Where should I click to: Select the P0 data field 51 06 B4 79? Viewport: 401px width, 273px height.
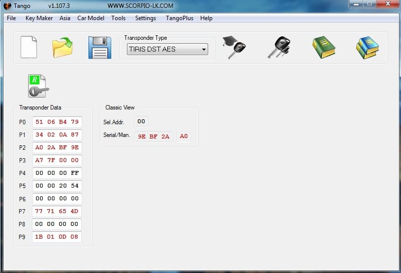coord(57,122)
